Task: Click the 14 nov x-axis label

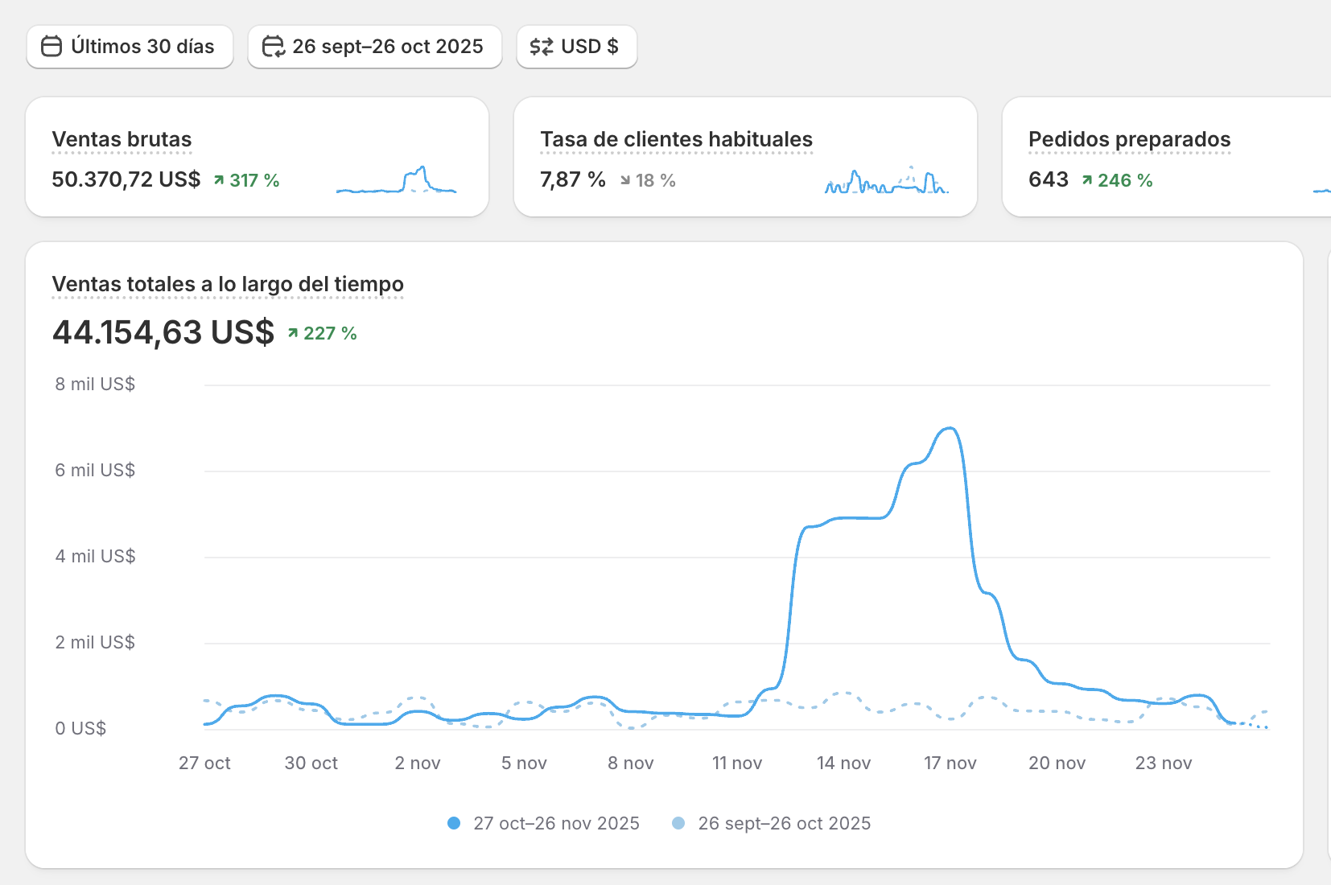Action: (843, 763)
